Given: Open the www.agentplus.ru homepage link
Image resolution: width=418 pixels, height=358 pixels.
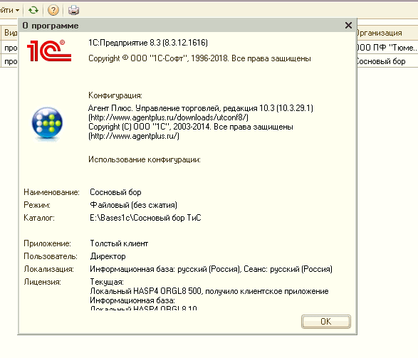Looking at the screenshot, I should (134, 136).
